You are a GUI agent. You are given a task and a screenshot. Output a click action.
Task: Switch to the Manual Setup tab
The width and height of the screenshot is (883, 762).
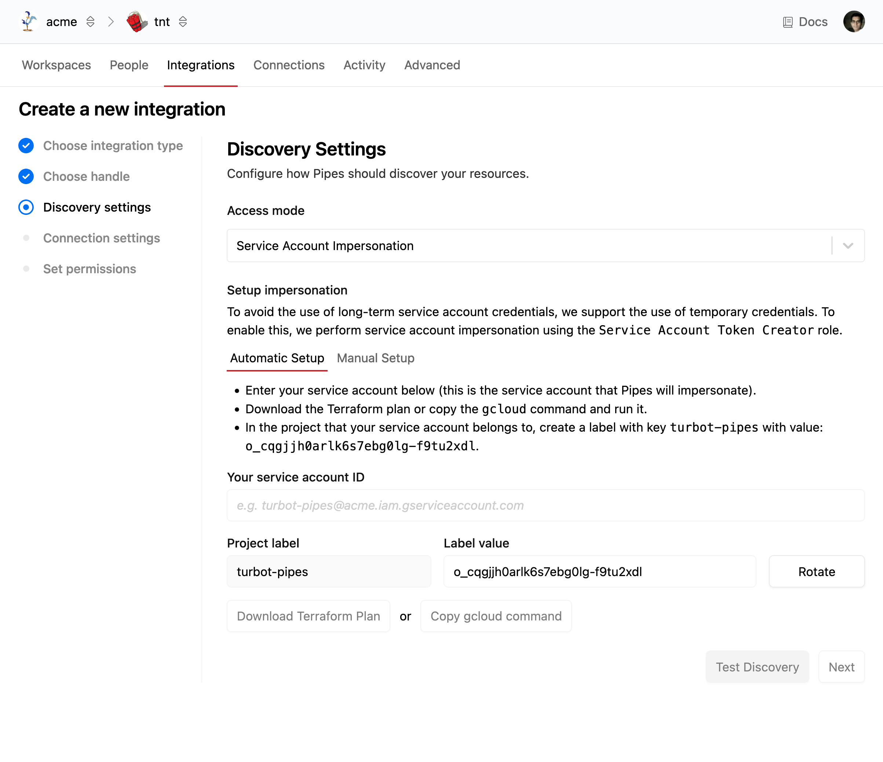375,358
